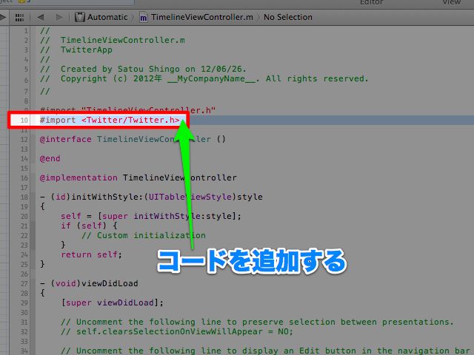Click the line '#import <Twitter/Twitter.h>'
474x355 pixels.
point(110,120)
